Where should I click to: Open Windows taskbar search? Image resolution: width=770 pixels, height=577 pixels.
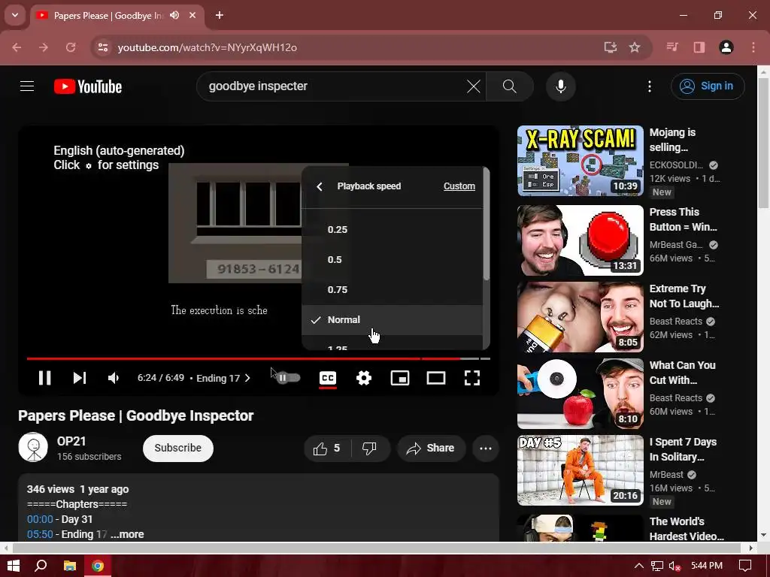(41, 566)
